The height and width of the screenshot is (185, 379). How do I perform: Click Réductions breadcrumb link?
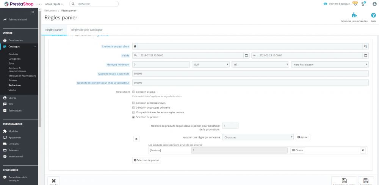(x=50, y=11)
